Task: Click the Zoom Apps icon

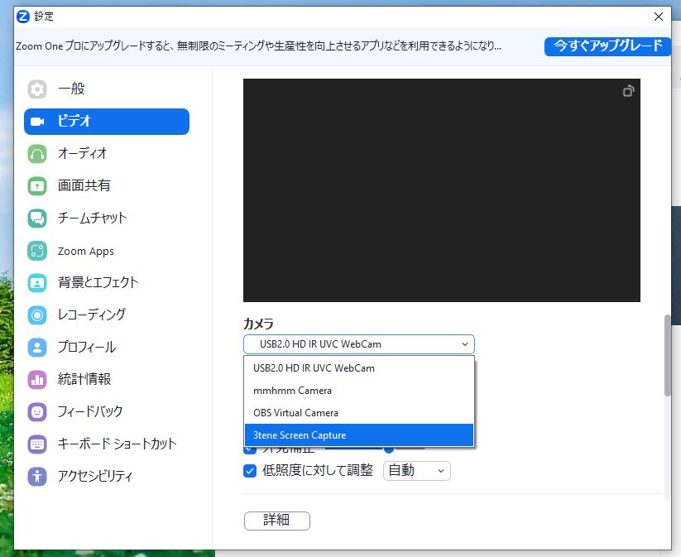Action: 37,251
